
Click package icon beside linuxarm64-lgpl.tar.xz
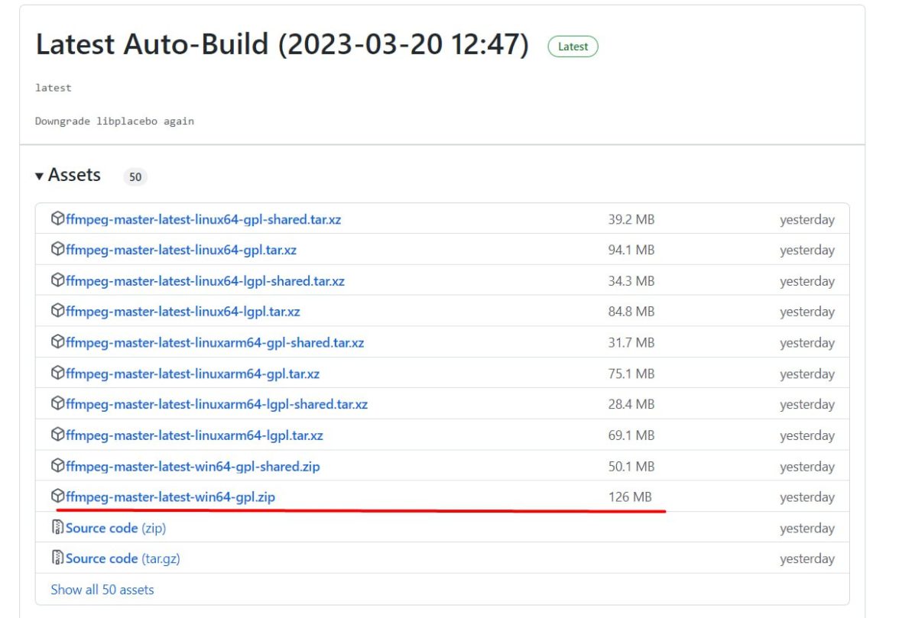tap(57, 435)
